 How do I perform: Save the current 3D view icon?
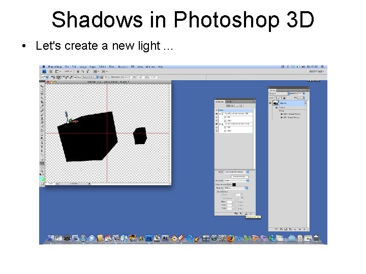[x=101, y=77]
